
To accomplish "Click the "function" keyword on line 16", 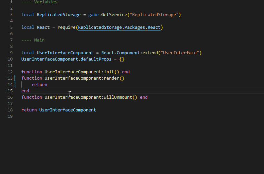I will pos(32,97).
